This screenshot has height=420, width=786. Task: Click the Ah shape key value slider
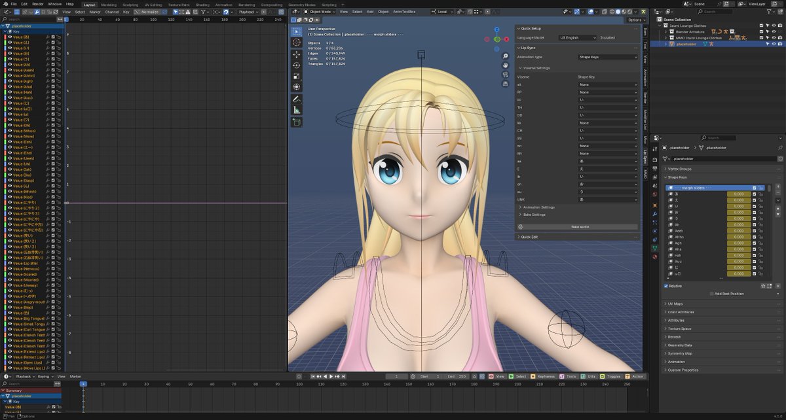(x=739, y=224)
